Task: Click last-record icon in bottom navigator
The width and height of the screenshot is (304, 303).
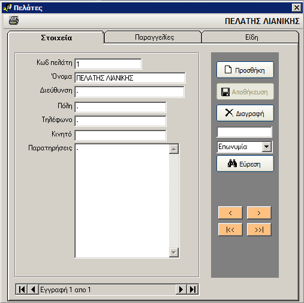Action: pos(192,289)
